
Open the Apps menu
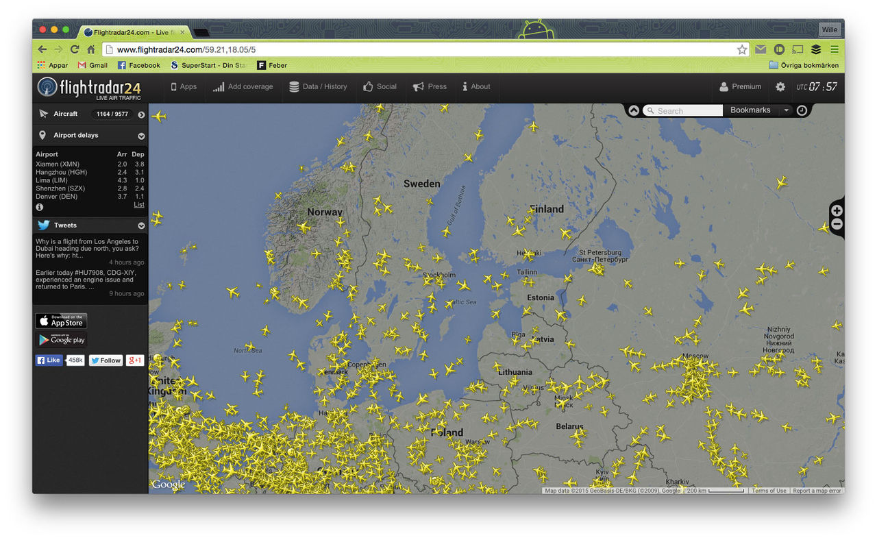184,87
